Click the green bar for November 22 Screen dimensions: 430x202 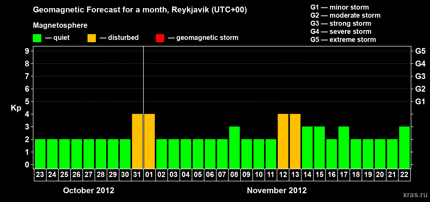tap(404, 147)
